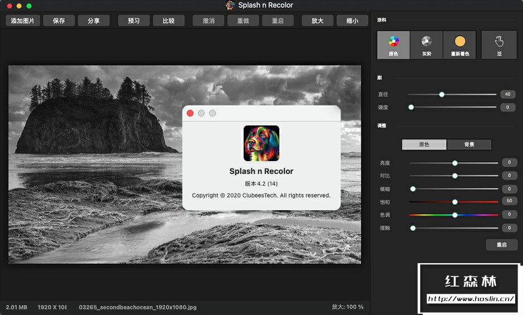Click the 直径 diameter slider handle
The image size is (523, 315).
click(442, 94)
